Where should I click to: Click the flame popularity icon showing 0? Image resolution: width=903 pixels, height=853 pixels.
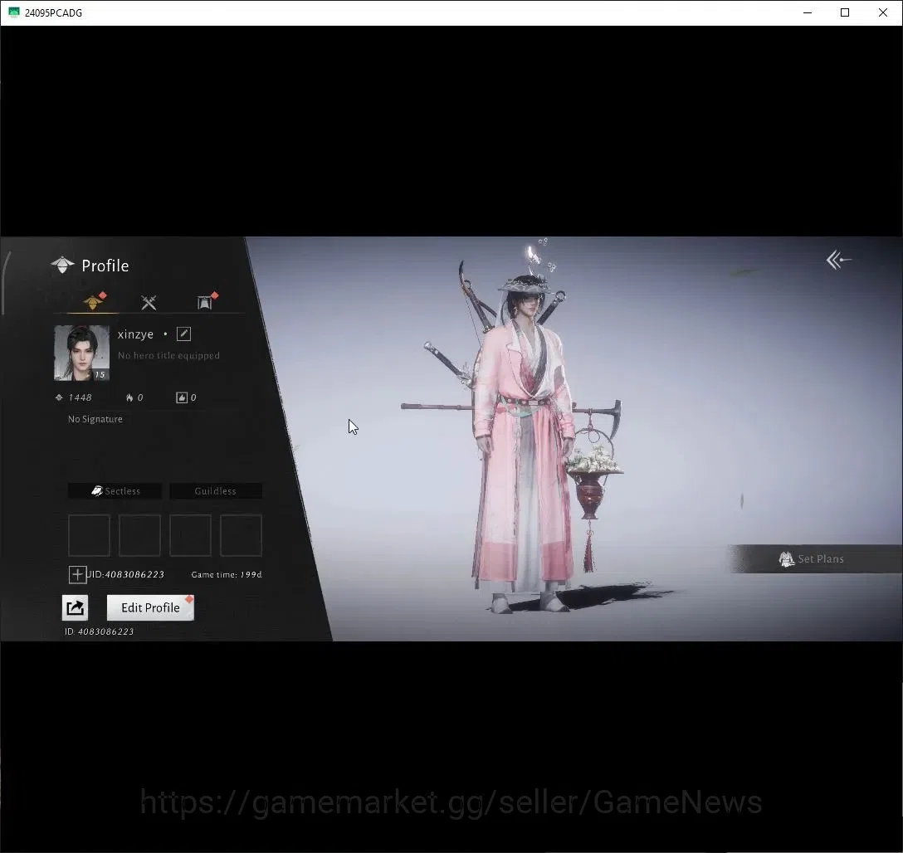[129, 397]
